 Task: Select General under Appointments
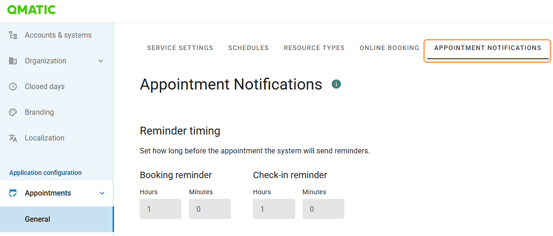point(38,219)
